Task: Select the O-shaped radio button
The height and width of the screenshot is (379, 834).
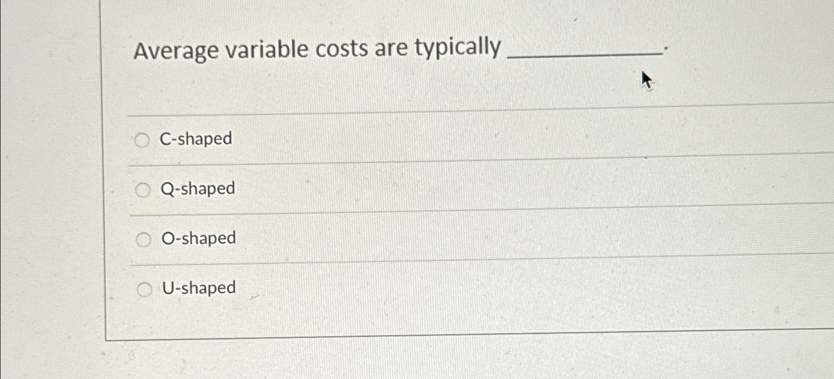Action: 145,239
